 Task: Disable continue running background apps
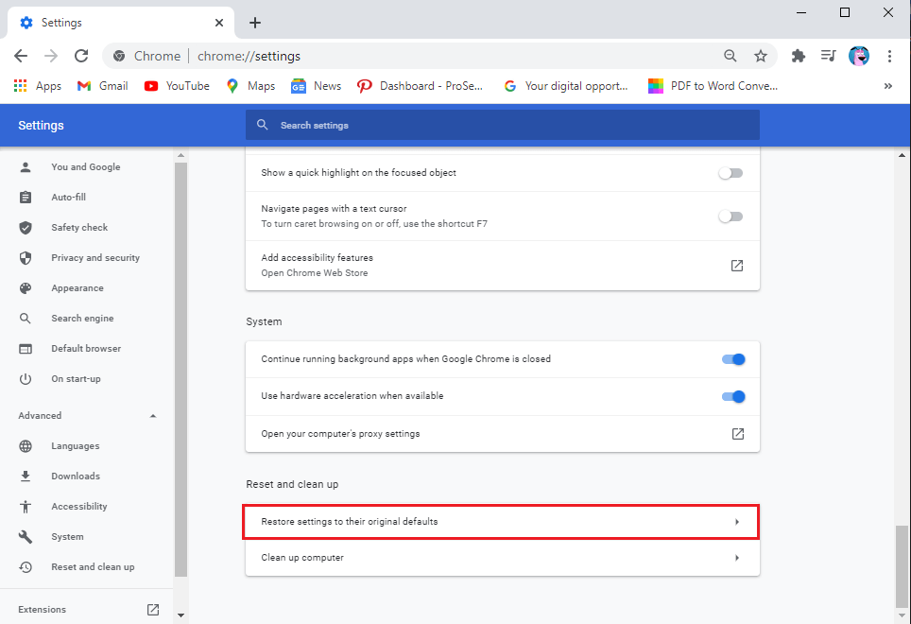click(733, 359)
